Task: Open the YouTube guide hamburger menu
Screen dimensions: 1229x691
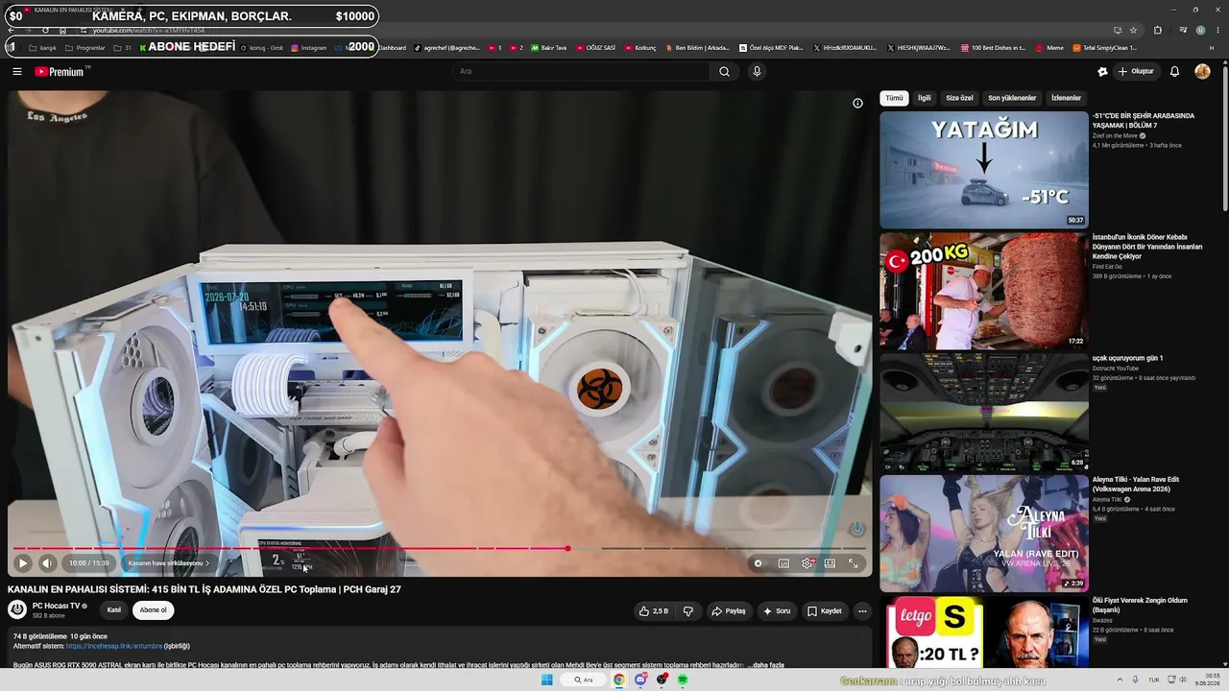Action: tap(17, 71)
